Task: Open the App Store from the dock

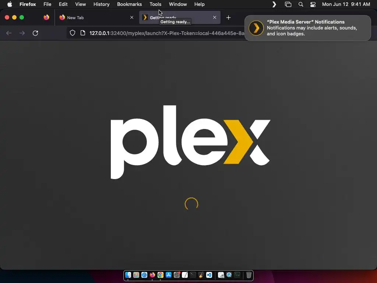Action: coord(169,275)
